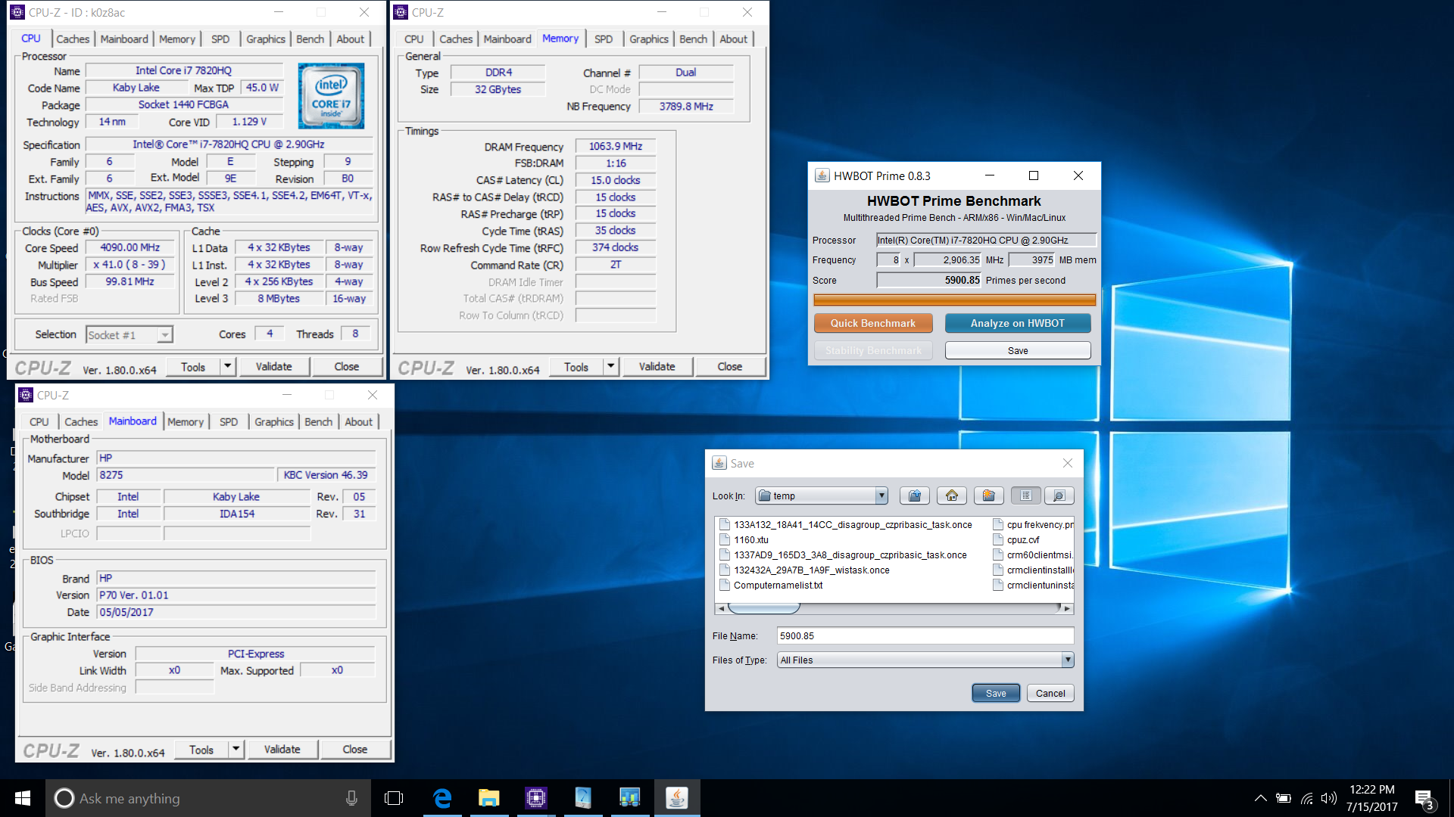Switch to Caches tab in CPU-Z k0z8ac window
The image size is (1454, 817).
(x=73, y=39)
